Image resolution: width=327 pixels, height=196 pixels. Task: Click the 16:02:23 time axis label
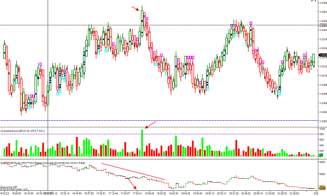(x=5, y=193)
